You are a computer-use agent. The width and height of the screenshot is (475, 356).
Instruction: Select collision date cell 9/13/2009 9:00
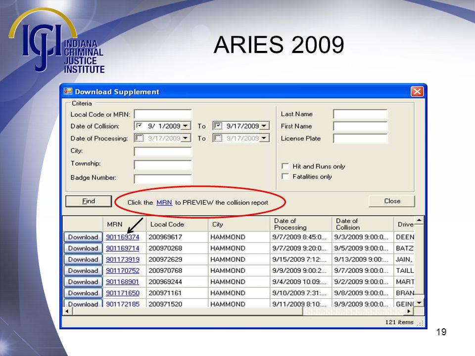click(x=363, y=260)
